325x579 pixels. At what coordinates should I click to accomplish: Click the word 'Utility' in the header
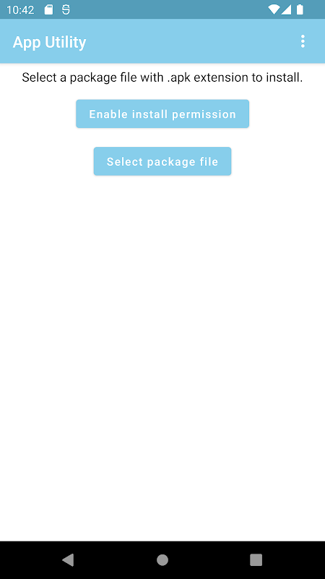66,42
